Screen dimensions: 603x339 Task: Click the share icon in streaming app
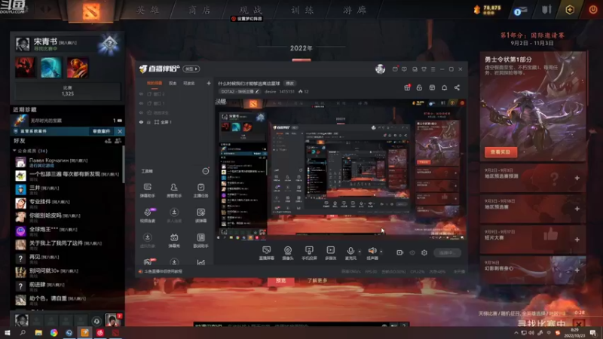pos(457,87)
